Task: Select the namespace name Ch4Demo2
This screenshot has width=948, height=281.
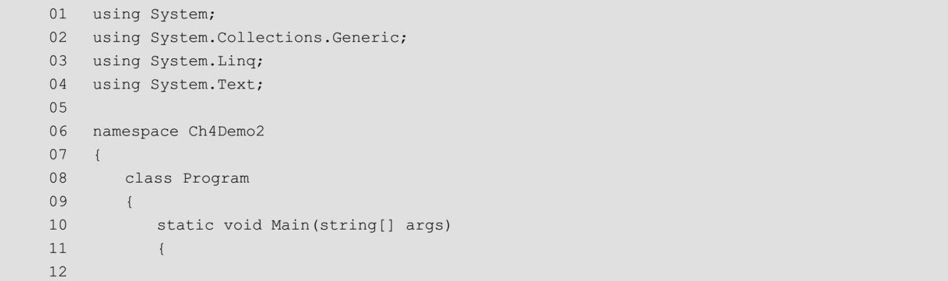Action: [x=226, y=132]
